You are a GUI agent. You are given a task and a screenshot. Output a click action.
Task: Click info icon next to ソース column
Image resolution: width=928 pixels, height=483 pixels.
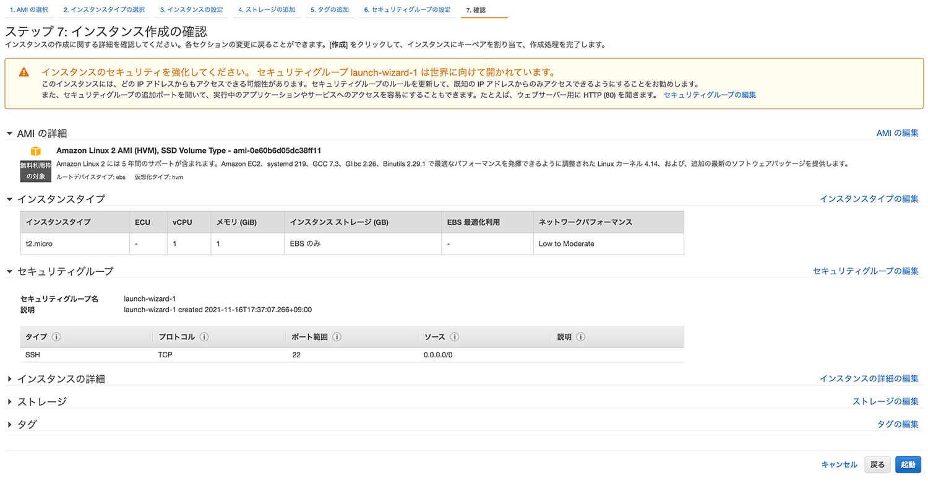tap(455, 337)
